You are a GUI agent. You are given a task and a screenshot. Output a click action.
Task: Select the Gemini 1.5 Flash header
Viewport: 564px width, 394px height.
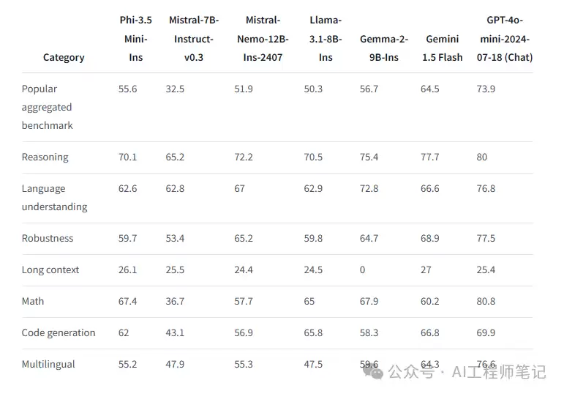coord(443,48)
